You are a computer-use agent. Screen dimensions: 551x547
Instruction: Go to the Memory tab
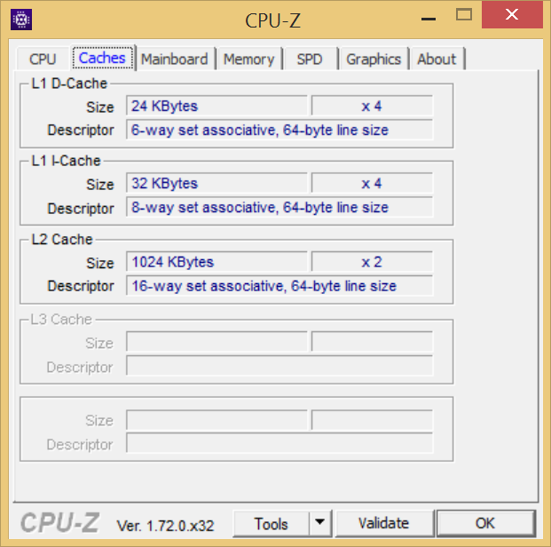[x=248, y=59]
